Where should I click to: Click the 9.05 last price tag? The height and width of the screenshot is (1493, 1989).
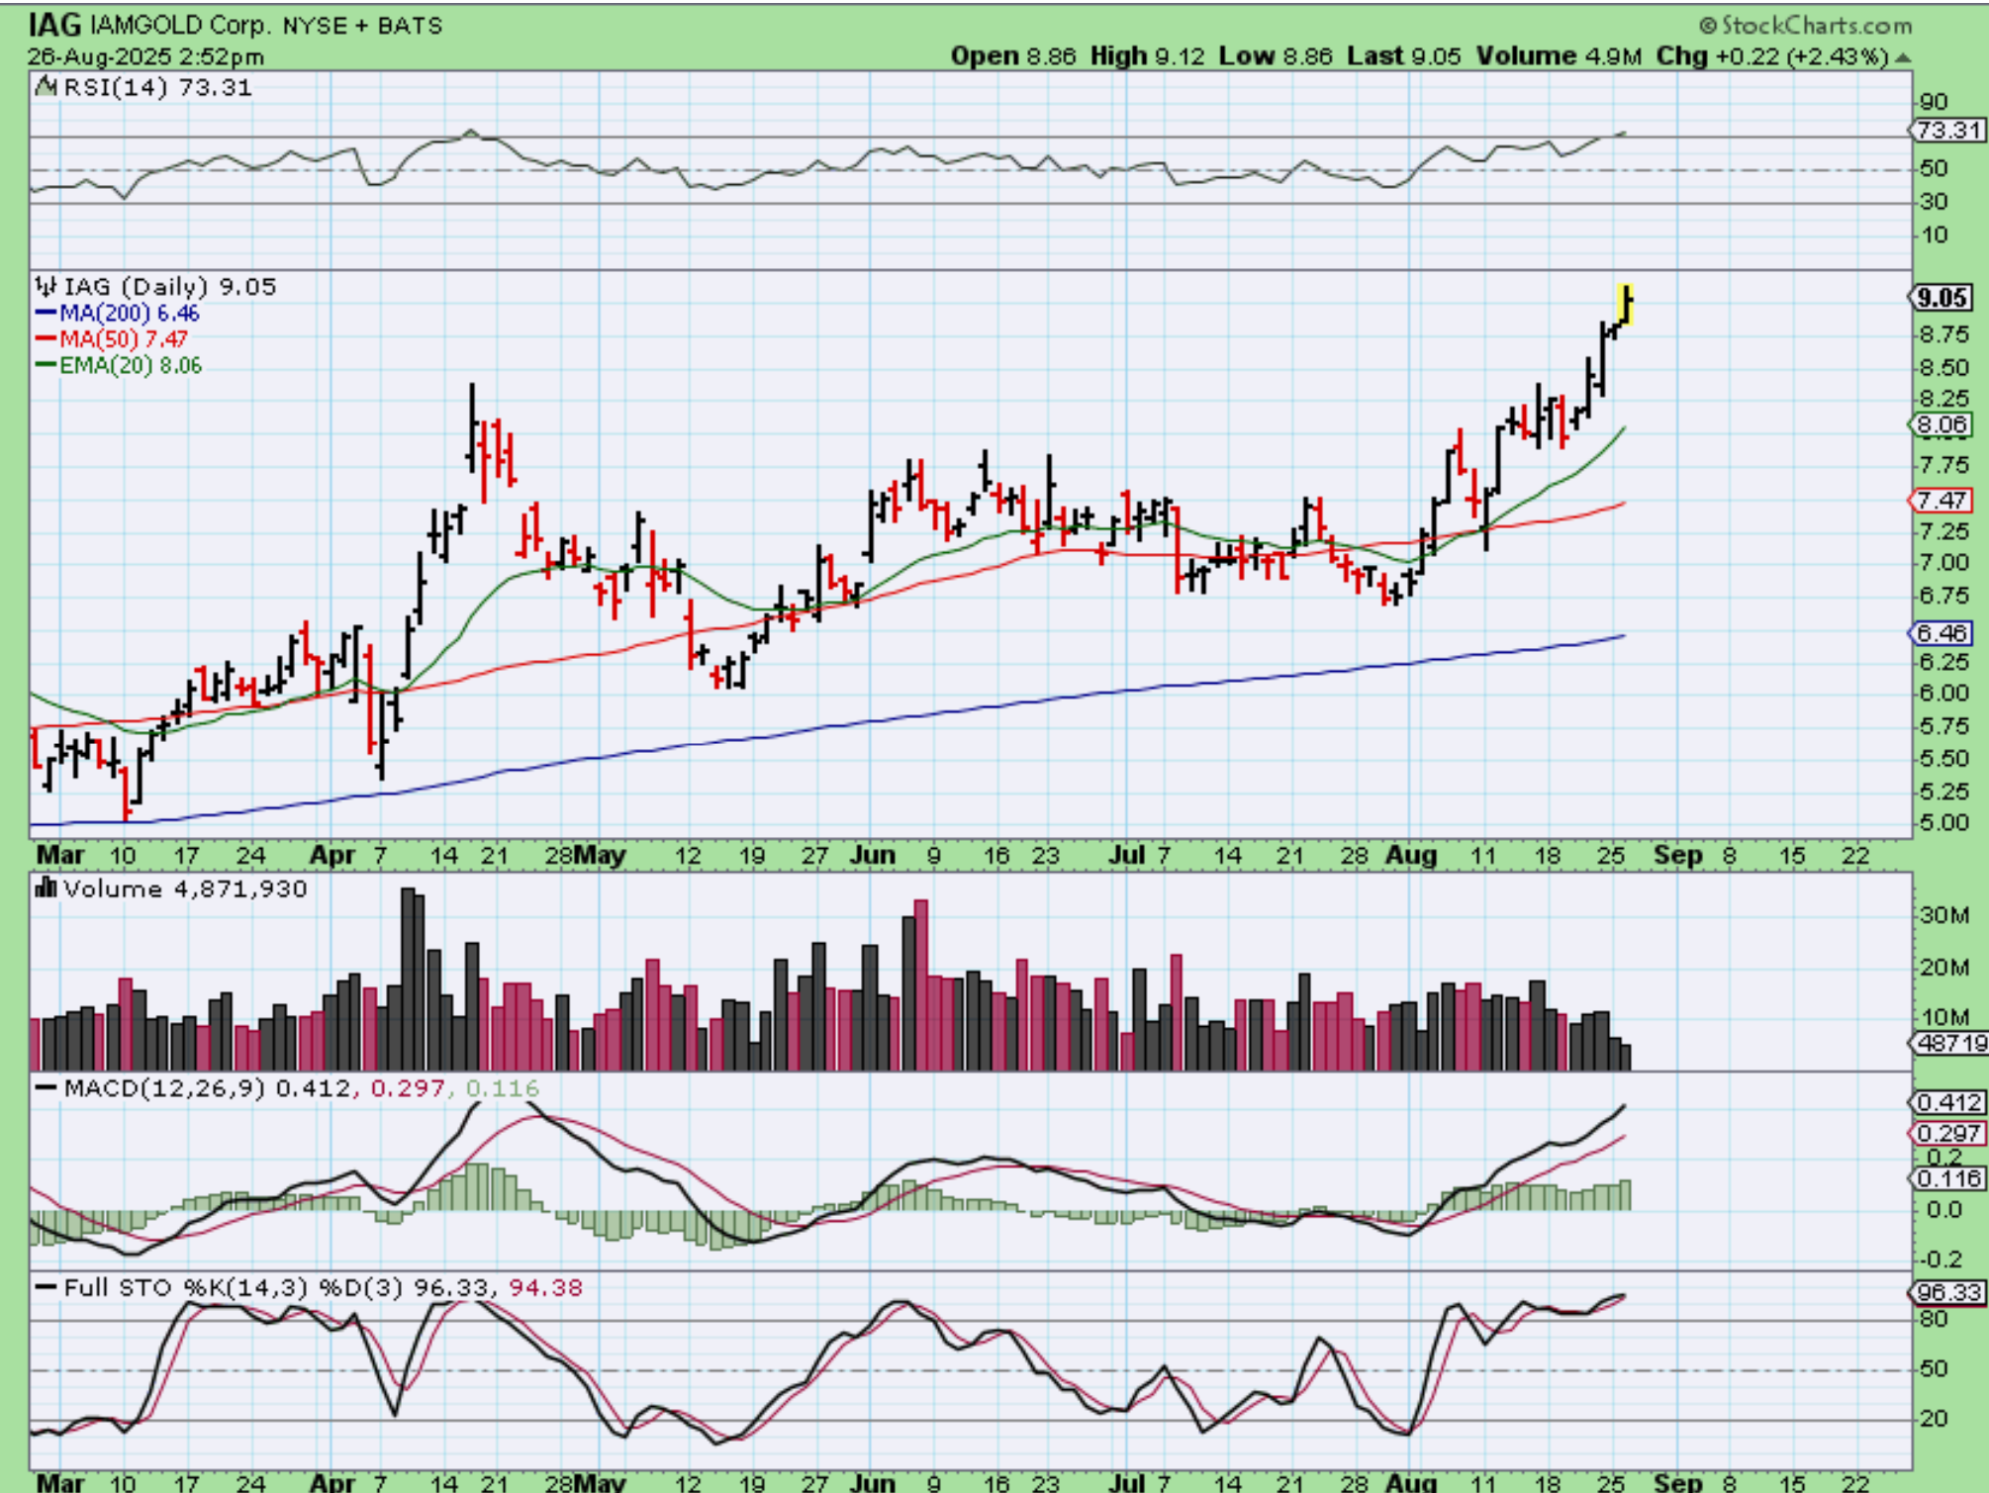(x=1942, y=298)
